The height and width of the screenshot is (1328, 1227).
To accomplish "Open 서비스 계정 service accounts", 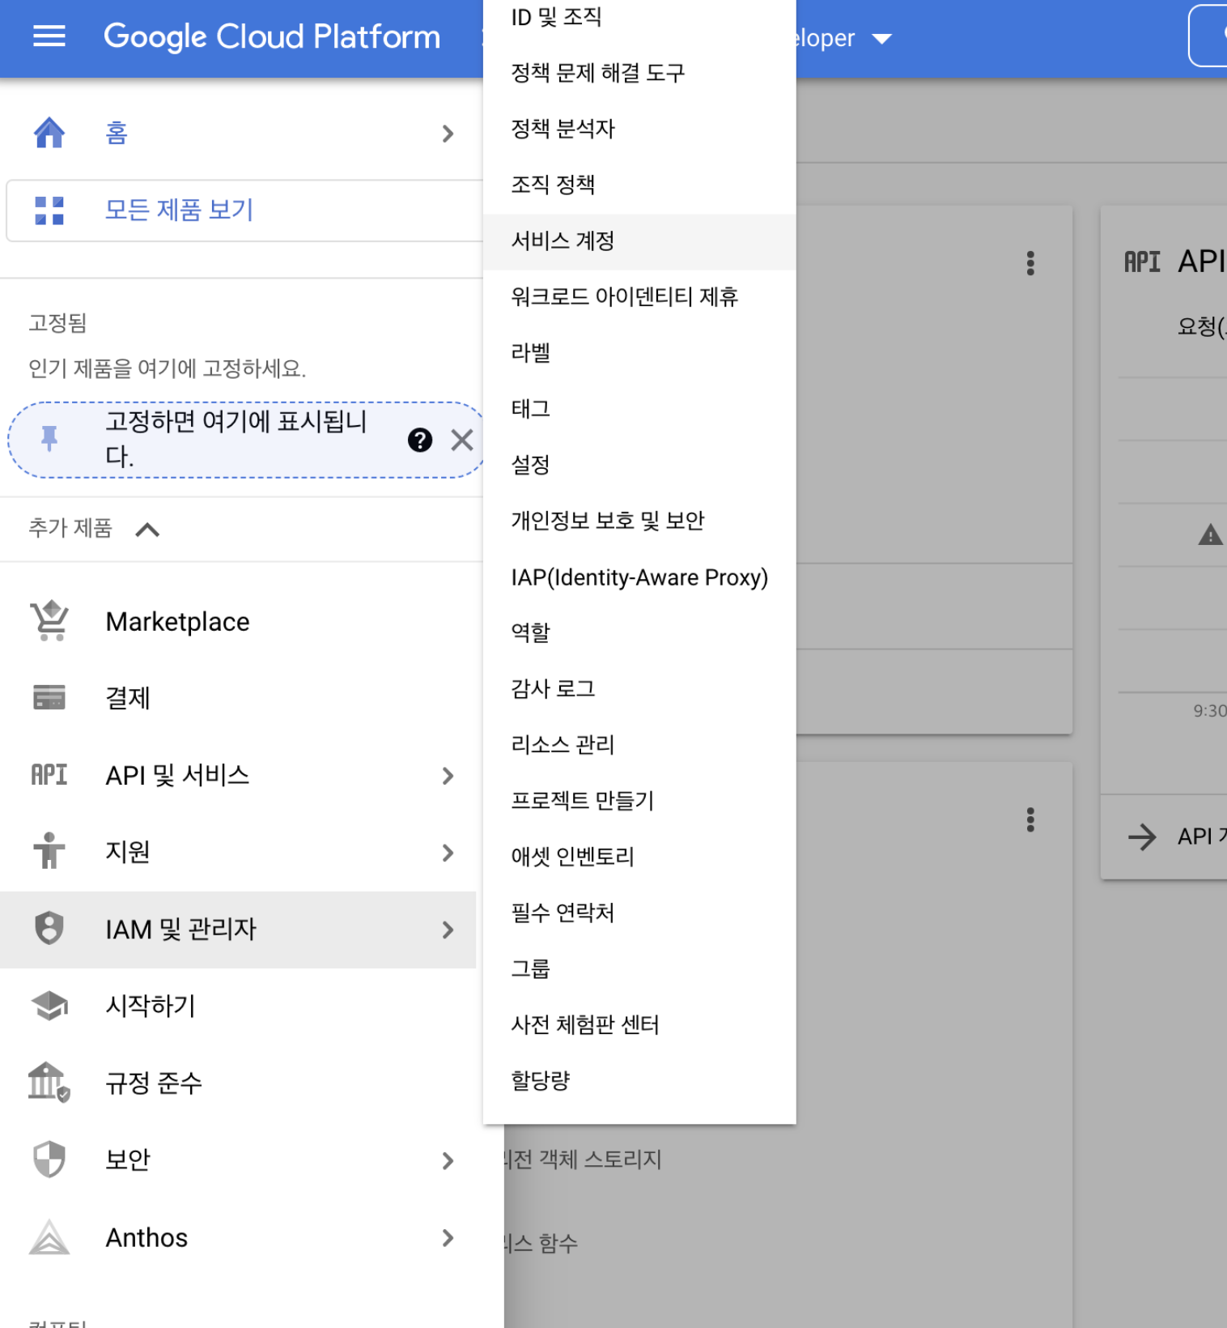I will click(x=639, y=241).
